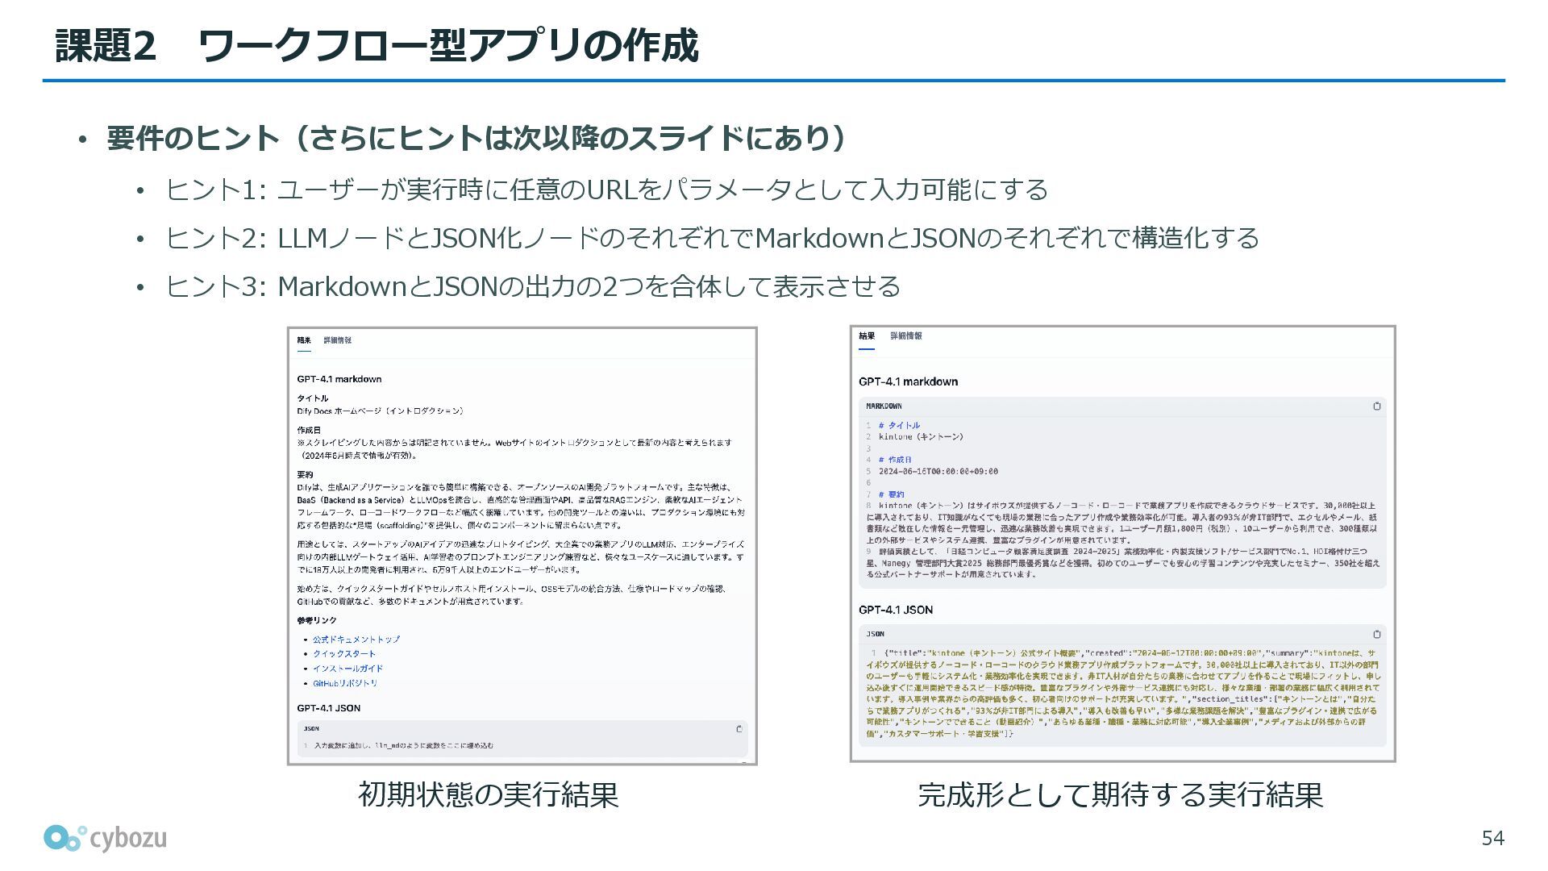Open 結果 tab in left screenshot
This screenshot has width=1548, height=871.
click(x=304, y=340)
